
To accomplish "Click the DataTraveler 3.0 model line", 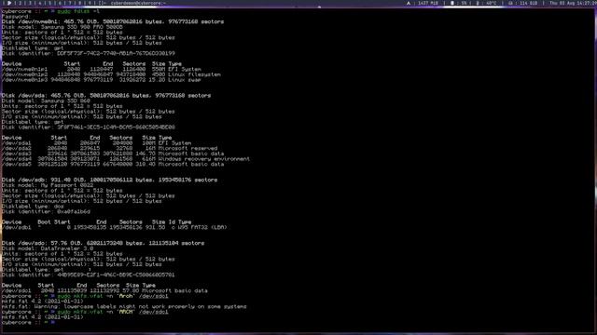I will coord(48,248).
